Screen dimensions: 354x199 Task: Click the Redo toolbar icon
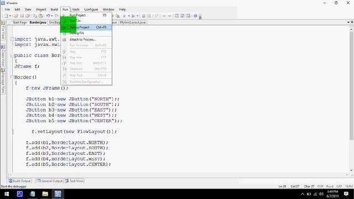pos(56,16)
